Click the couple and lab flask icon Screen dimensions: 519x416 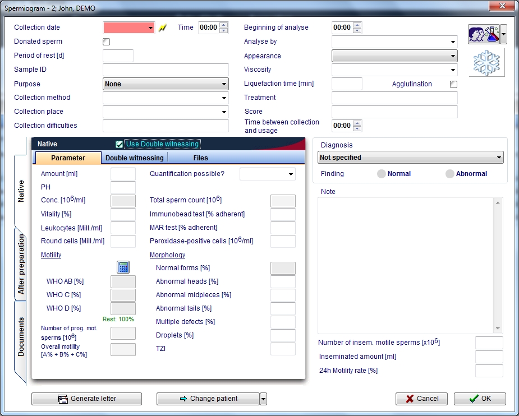pos(484,34)
